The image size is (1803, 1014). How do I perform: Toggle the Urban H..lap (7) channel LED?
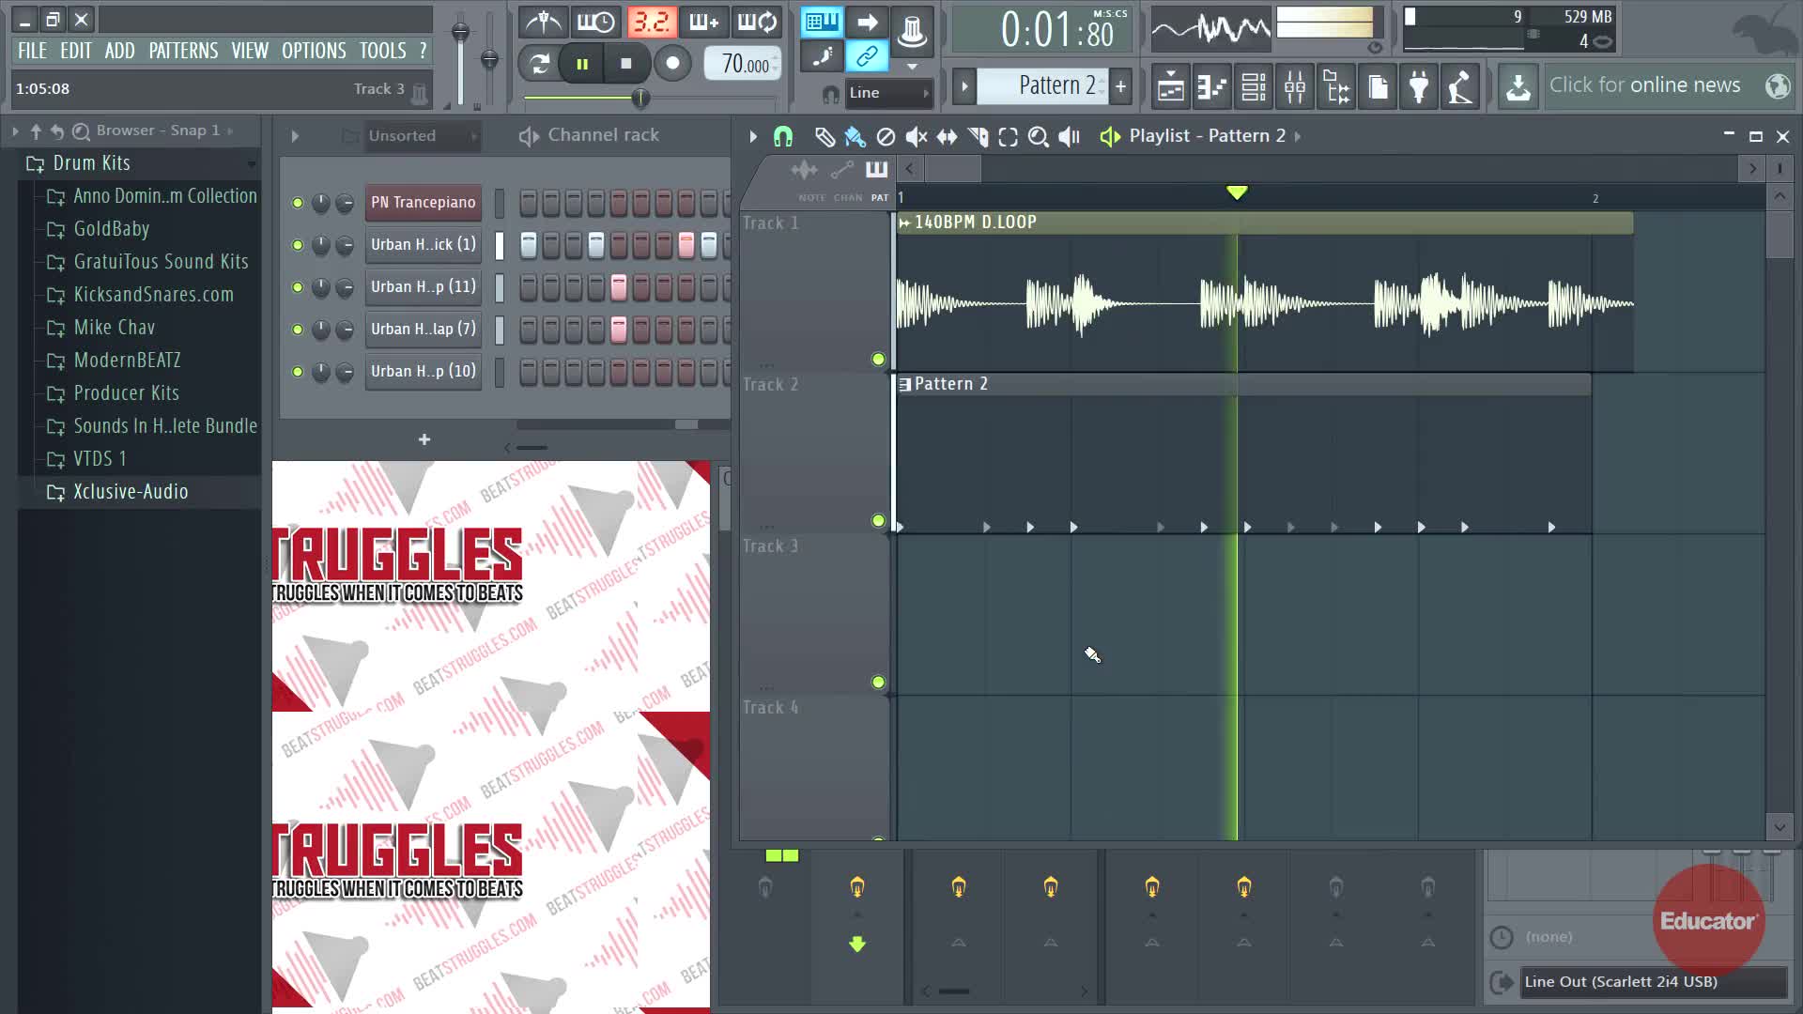coord(298,330)
